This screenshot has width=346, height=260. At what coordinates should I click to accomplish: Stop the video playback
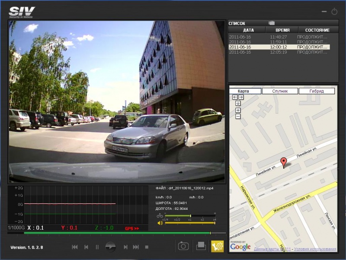click(x=147, y=247)
